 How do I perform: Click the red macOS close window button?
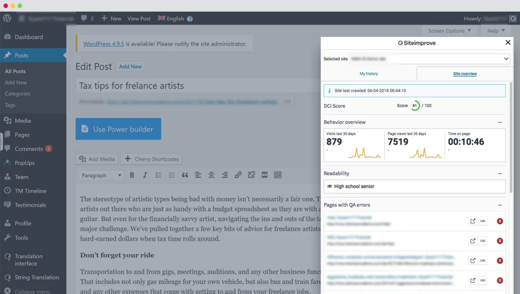coord(6,6)
